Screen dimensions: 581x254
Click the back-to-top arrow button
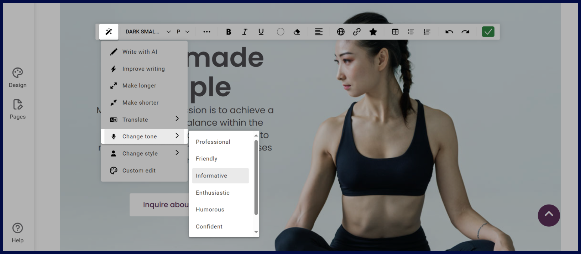coord(549,215)
